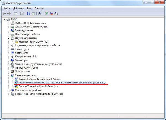Select Kaspersky Security Data Escort Adapter
Screen dimensions: 166x120
[40, 79]
